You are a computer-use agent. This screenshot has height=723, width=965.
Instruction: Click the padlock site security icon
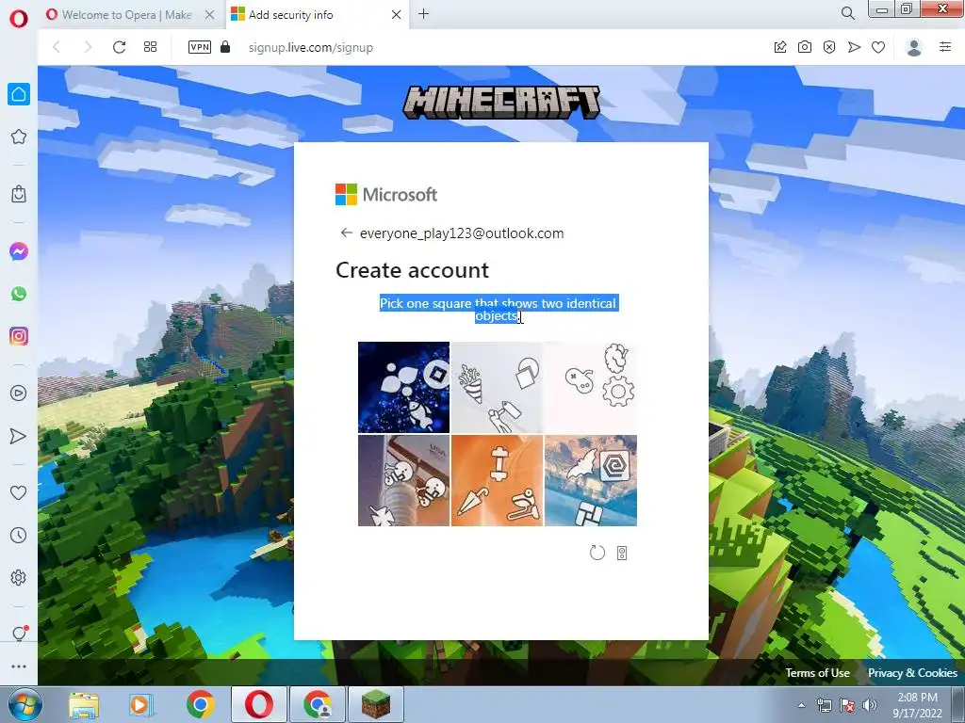click(225, 47)
